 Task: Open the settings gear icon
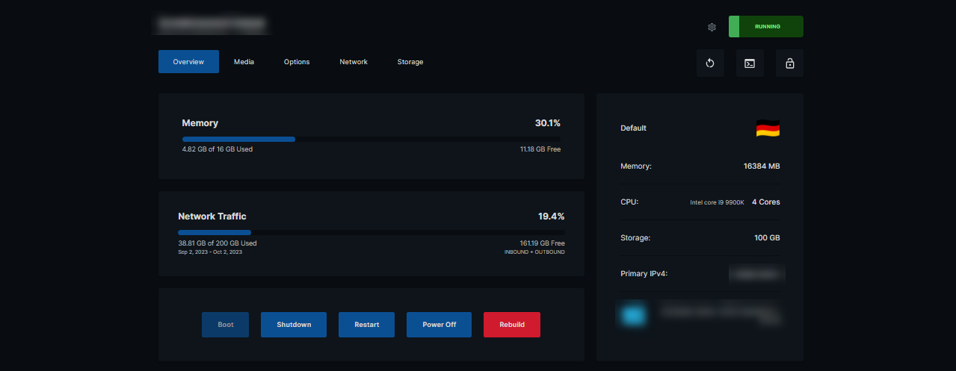[712, 27]
